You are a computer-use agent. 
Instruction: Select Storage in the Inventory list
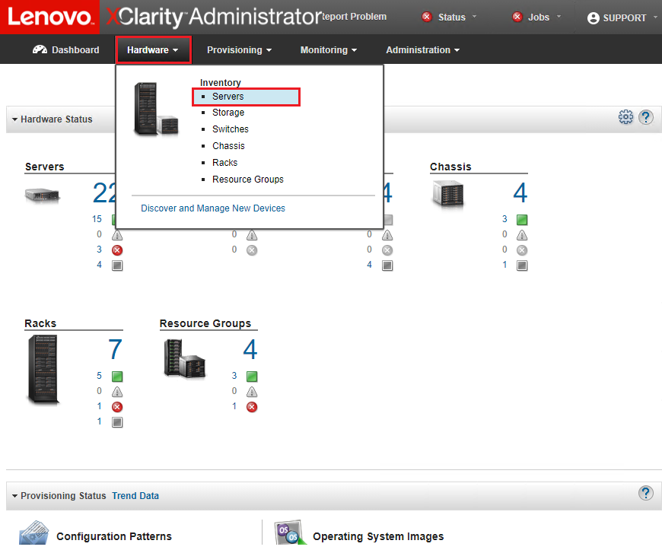228,113
